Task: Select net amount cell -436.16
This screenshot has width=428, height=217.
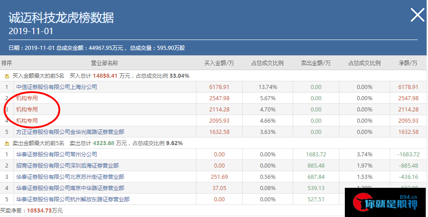Action: click(x=408, y=177)
